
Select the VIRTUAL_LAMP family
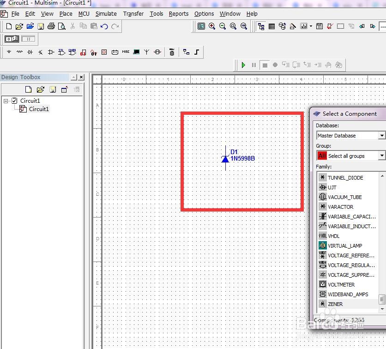click(x=348, y=246)
